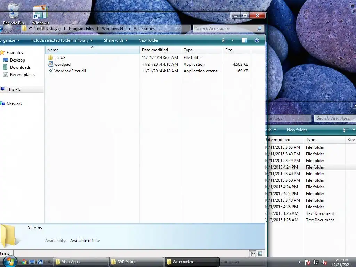
Task: Switch to large icons view button in status bar
Action: click(x=260, y=253)
